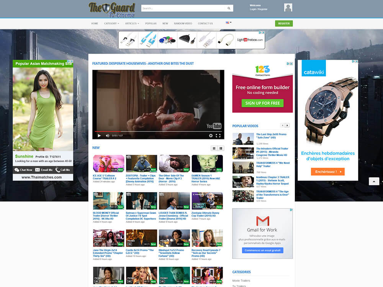Screen dimensions: 383x287
Task: Click the Sign Up For Free button
Action: (x=263, y=103)
